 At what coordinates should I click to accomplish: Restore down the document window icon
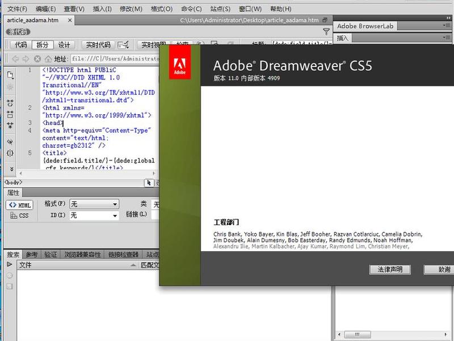pyautogui.click(x=325, y=20)
